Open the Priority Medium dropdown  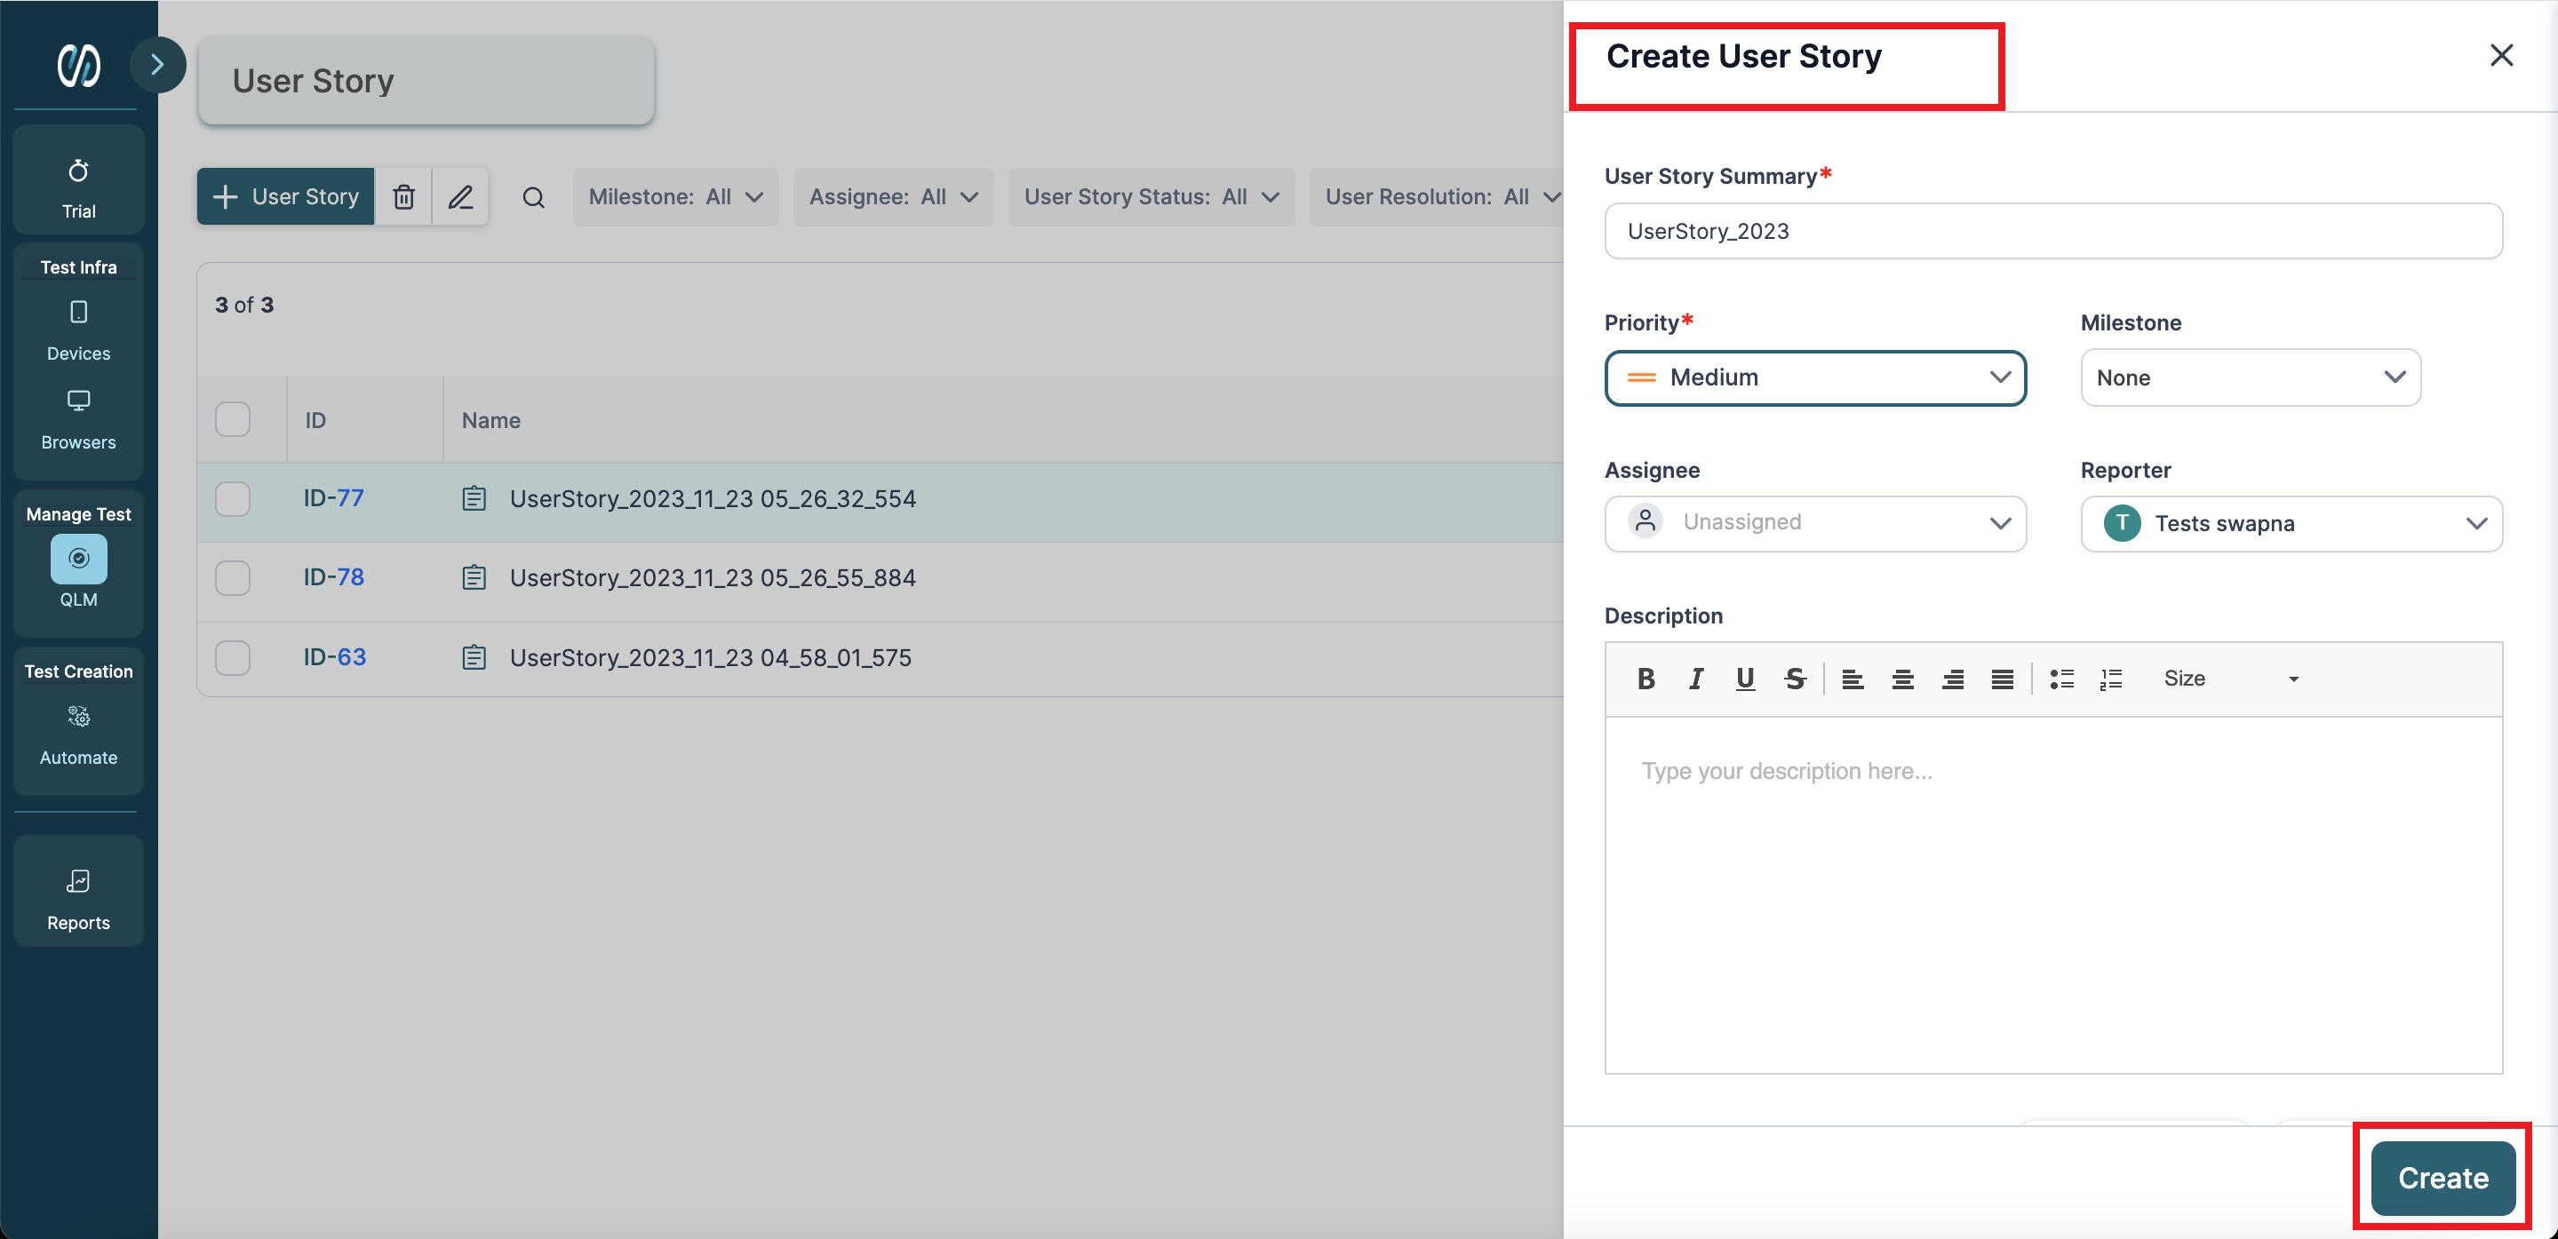[1815, 377]
